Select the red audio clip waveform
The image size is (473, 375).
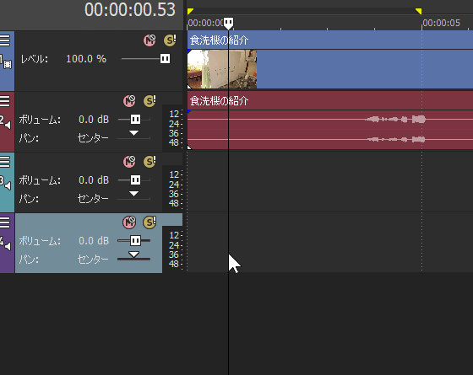pyautogui.click(x=330, y=130)
